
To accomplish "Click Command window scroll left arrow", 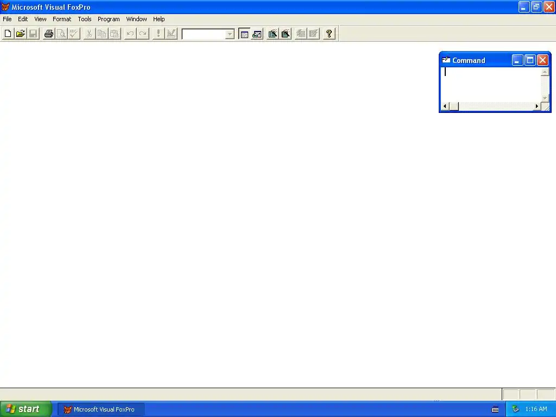I will point(445,106).
